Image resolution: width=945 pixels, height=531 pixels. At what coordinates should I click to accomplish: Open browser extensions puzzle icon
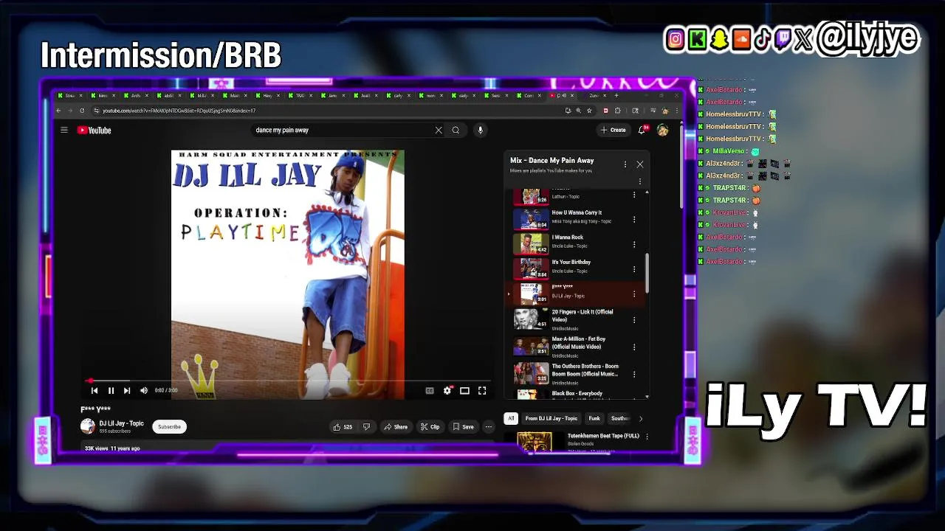618,111
